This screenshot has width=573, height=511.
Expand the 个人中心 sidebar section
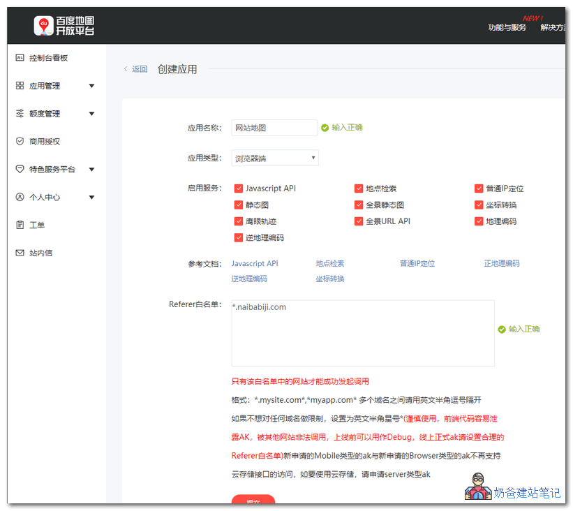[x=91, y=197]
